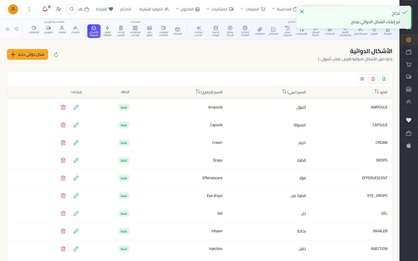Expand المبيعات sales menu
This screenshot has height=261, width=418.
coord(253,9)
